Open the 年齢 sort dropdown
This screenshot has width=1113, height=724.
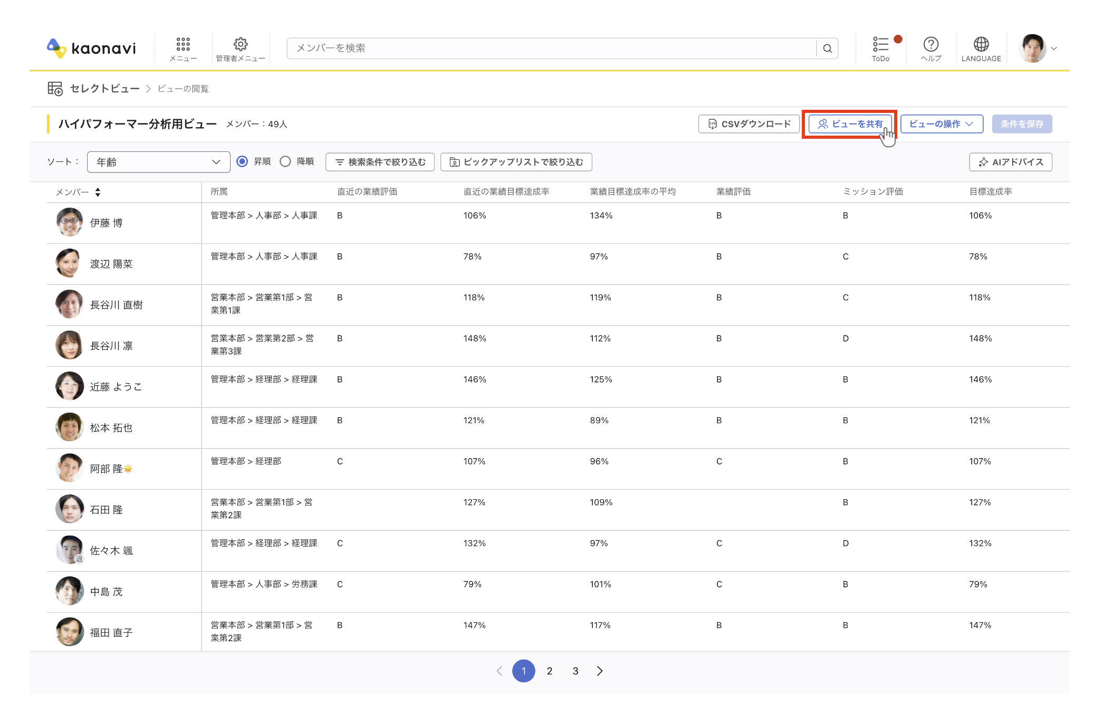pyautogui.click(x=158, y=162)
